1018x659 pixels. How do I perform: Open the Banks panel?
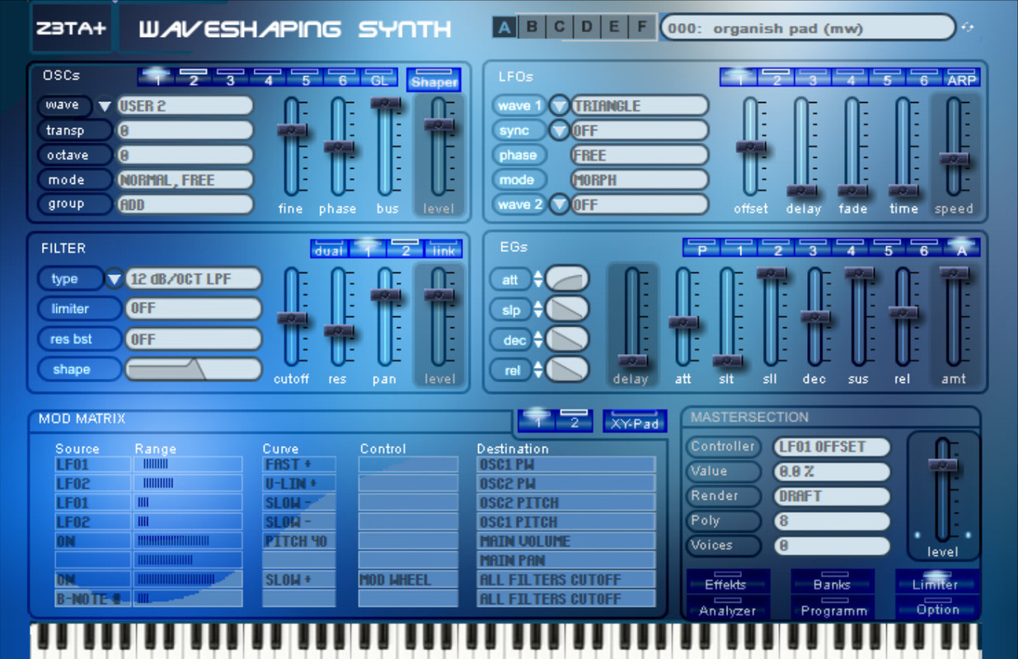(833, 582)
